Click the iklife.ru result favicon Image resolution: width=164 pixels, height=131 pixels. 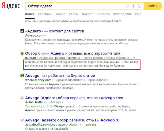[22, 53]
